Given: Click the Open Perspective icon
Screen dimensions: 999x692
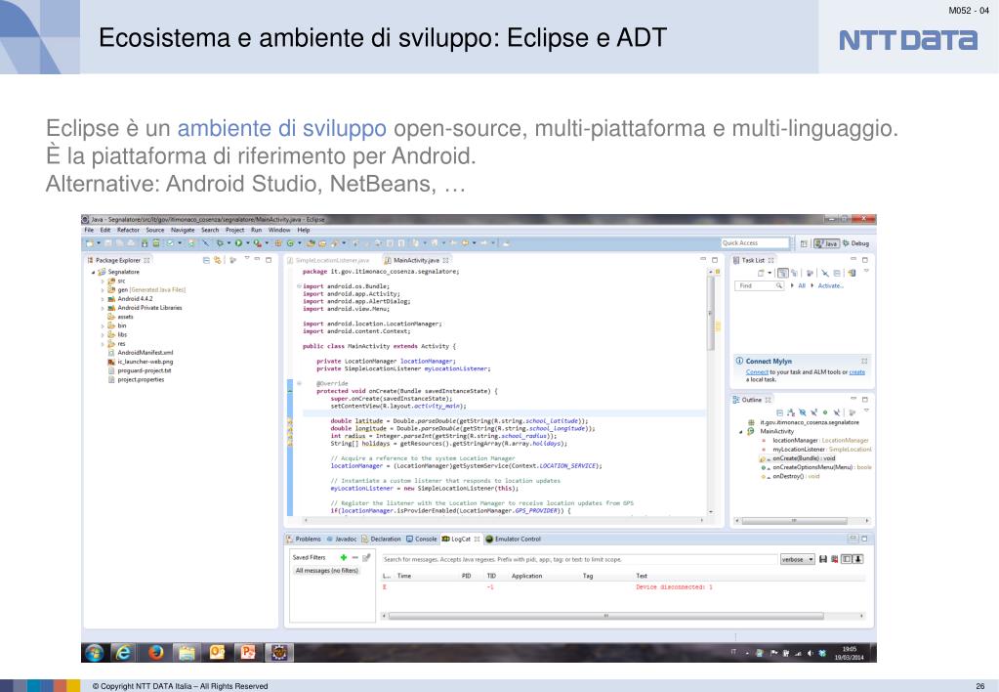Looking at the screenshot, I should (804, 243).
